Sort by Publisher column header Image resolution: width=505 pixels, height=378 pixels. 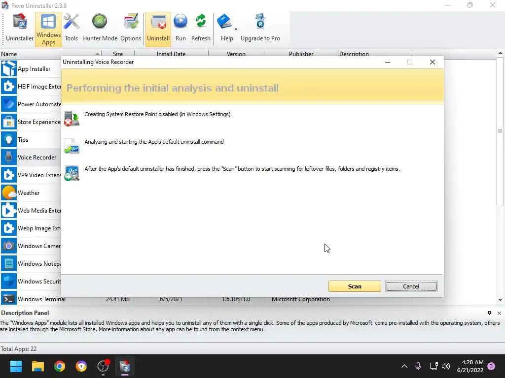coord(301,54)
